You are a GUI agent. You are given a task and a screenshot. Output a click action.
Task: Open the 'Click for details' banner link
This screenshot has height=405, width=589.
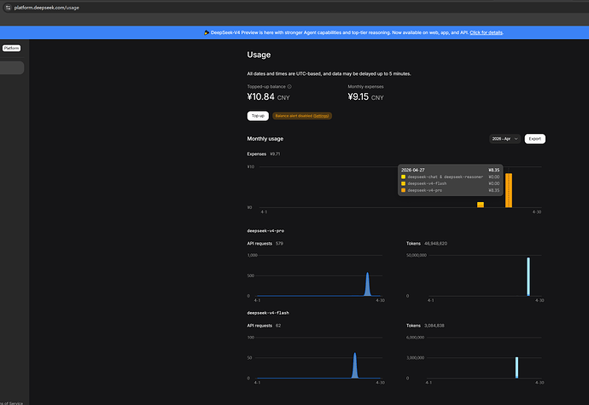tap(486, 32)
